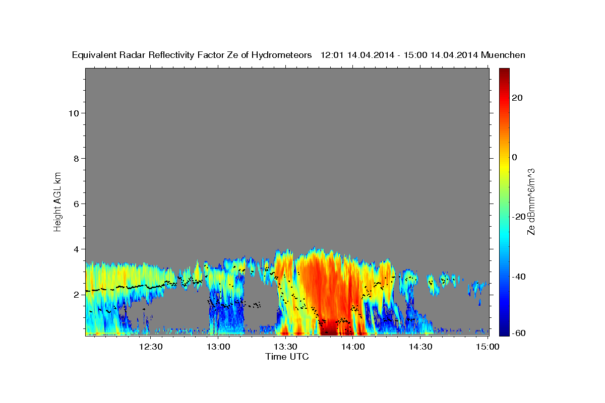Click the location name 'Muenchen' in the title

503,55
